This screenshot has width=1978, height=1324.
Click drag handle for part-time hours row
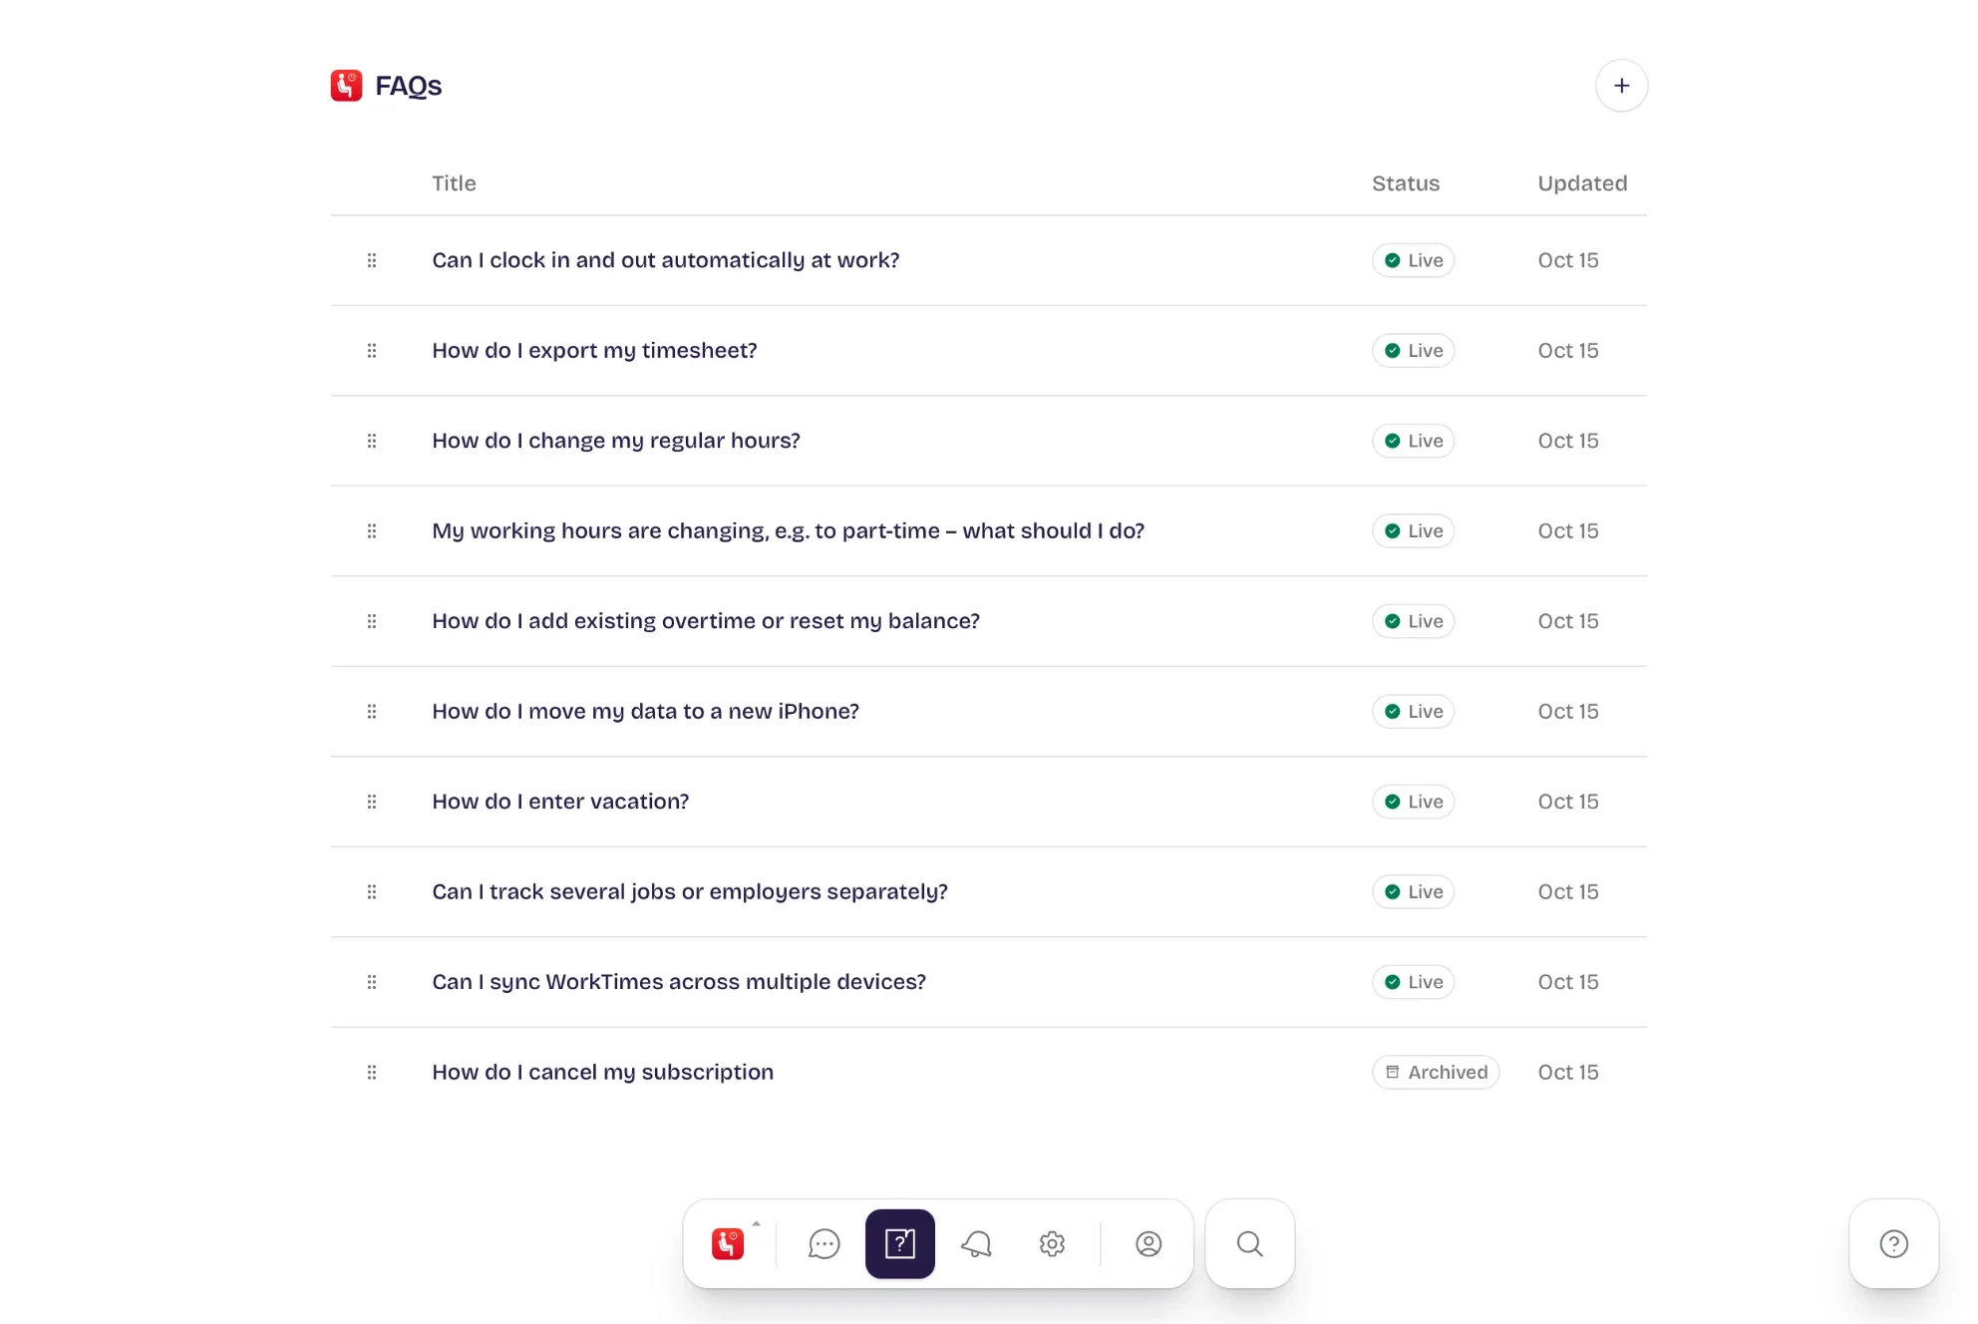pos(372,531)
